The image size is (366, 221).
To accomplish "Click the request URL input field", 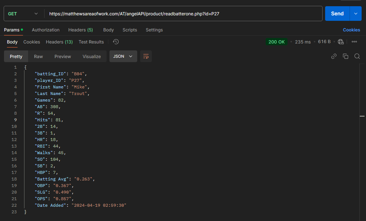I will pyautogui.click(x=183, y=14).
